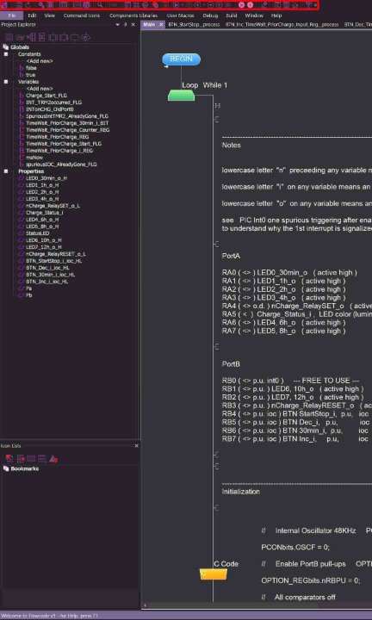Screen dimensions: 372x620
Task: Click the Bookmarks folder icon in the Icon Lists panel
Action: (x=5, y=468)
